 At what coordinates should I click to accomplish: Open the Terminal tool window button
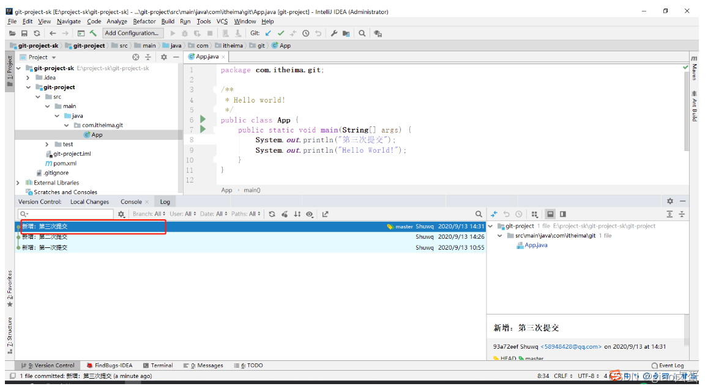click(158, 366)
